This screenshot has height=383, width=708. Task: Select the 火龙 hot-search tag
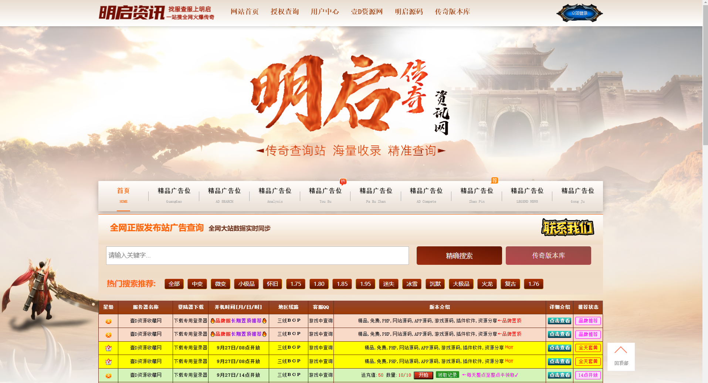487,284
